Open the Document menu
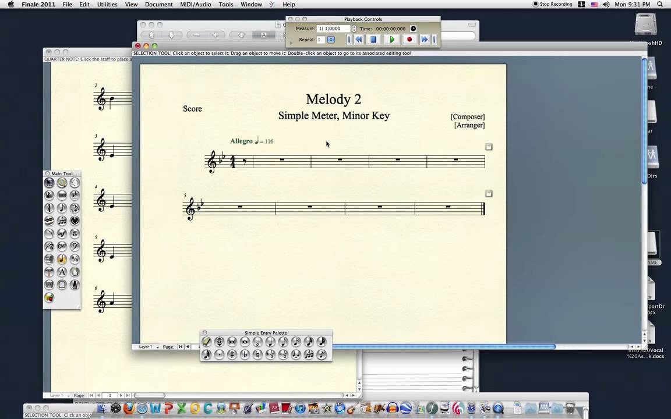Image resolution: width=671 pixels, height=419 pixels. tap(159, 4)
